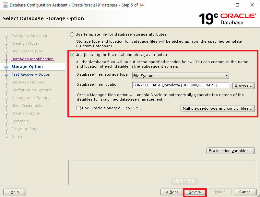Open Fast Recovery Option step link

click(31, 74)
